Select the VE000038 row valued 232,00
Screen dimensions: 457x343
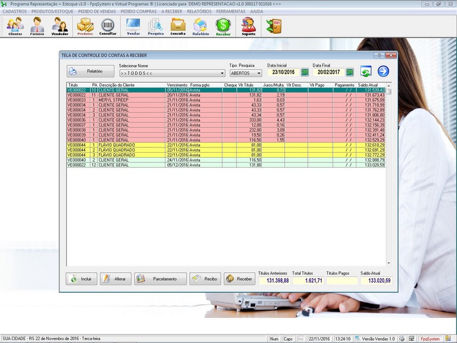click(226, 130)
